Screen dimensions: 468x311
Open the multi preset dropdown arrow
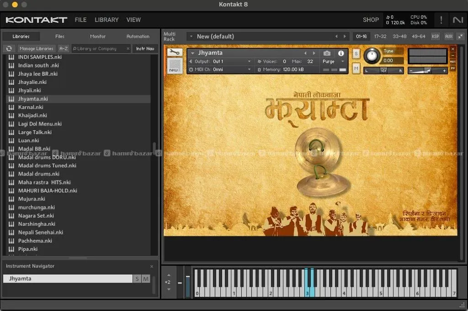191,36
